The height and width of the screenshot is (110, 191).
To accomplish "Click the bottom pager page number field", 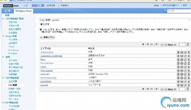I will [x=182, y=89].
